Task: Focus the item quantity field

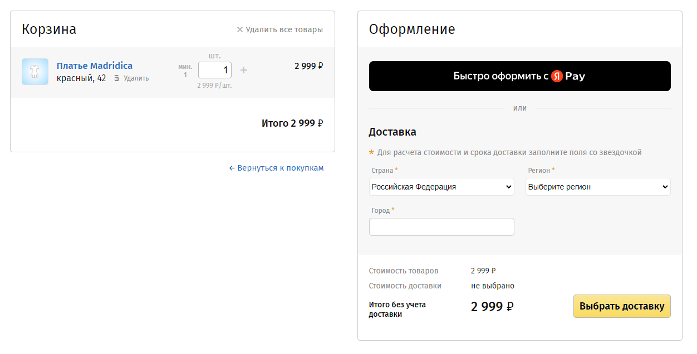Action: click(214, 70)
